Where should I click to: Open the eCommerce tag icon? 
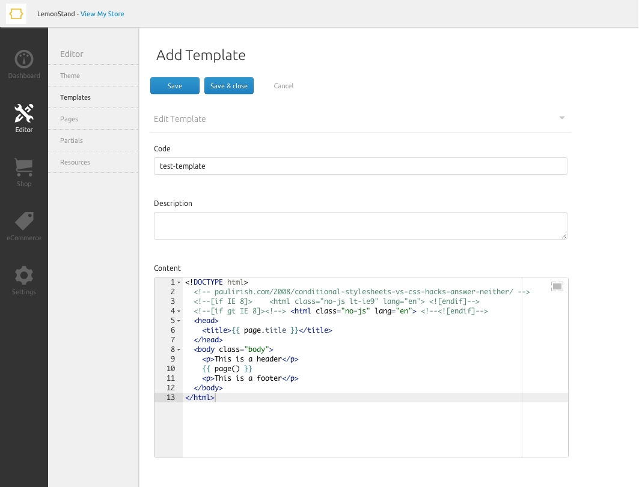point(24,221)
